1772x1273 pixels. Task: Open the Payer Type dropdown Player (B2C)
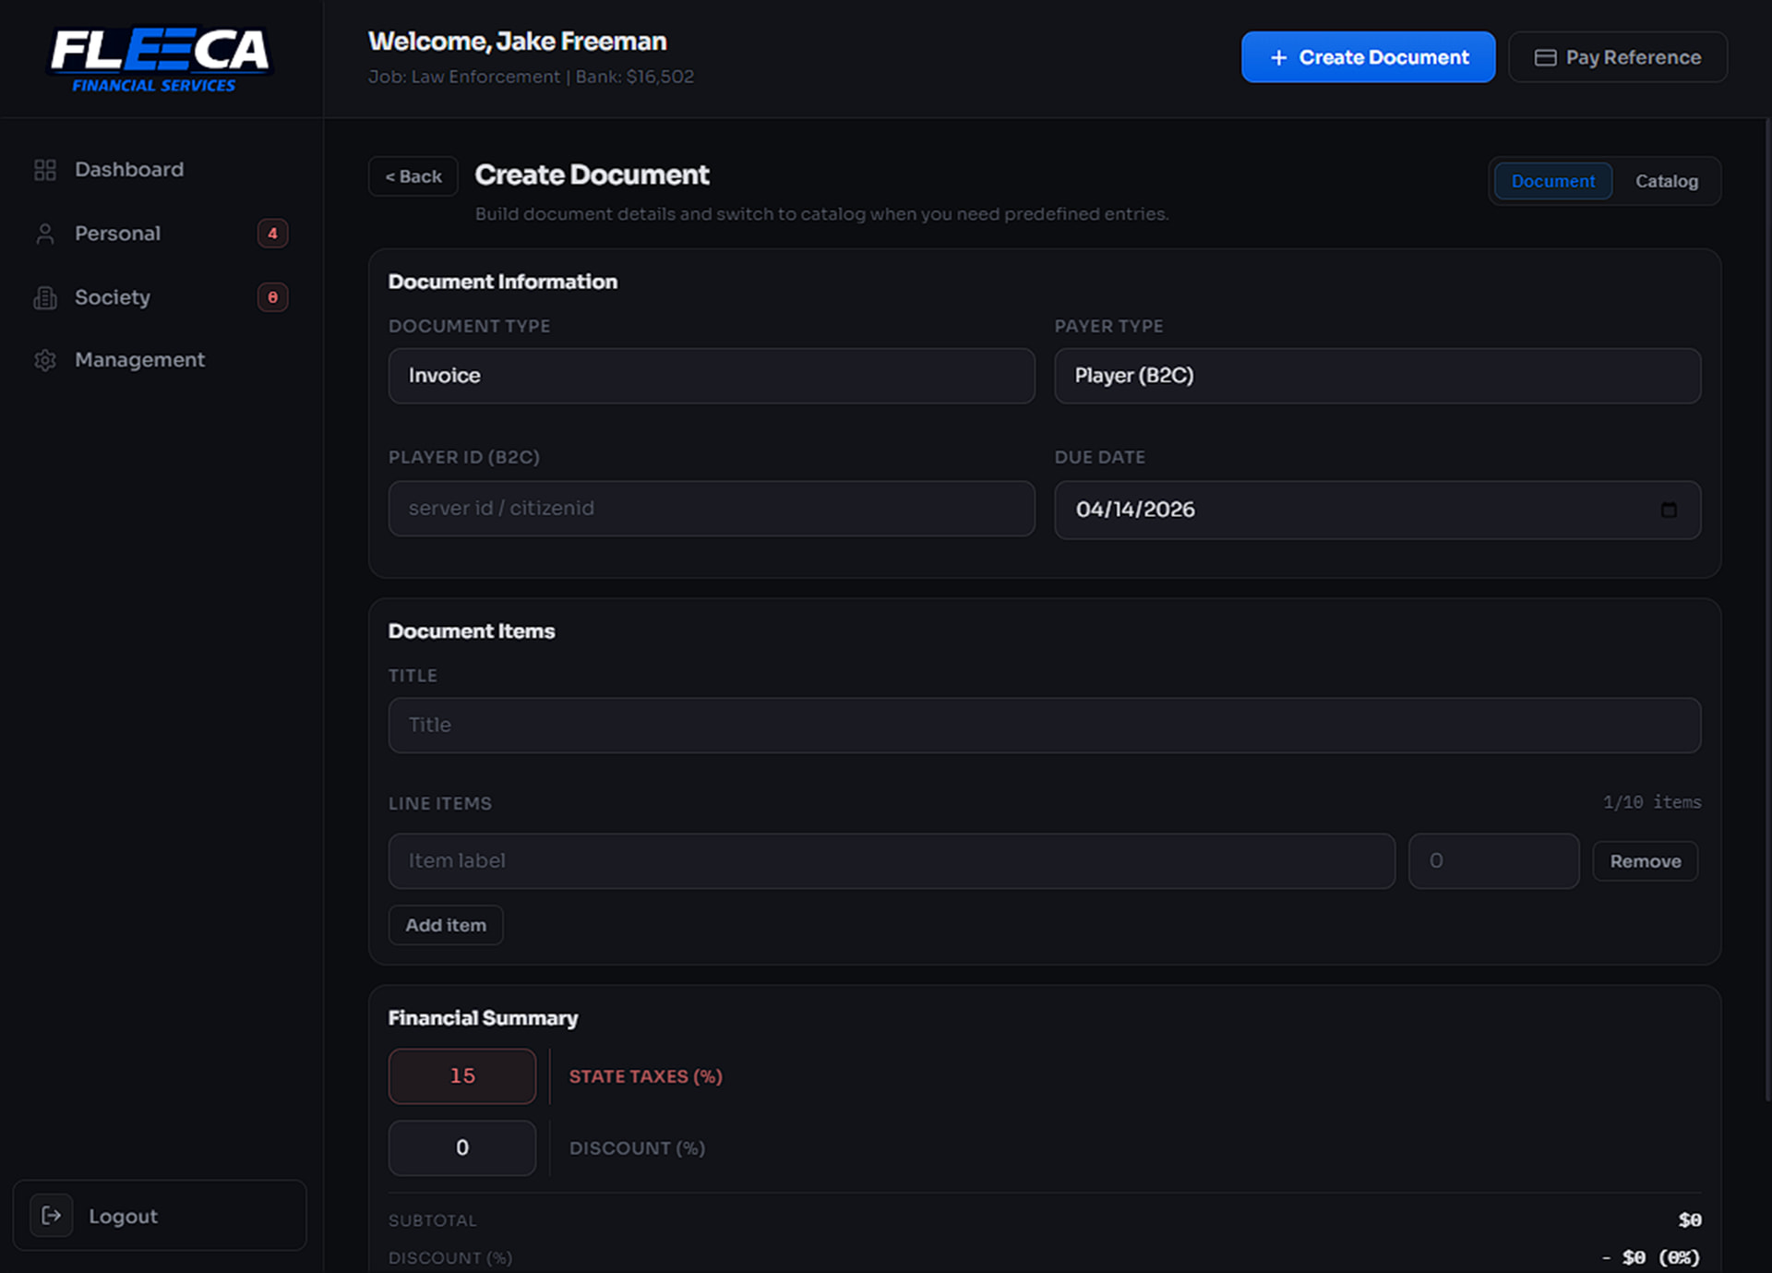pyautogui.click(x=1376, y=376)
